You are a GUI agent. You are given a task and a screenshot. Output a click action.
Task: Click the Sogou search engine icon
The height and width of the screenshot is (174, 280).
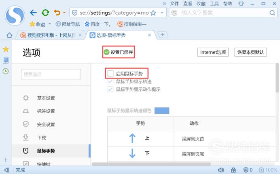pos(174,13)
